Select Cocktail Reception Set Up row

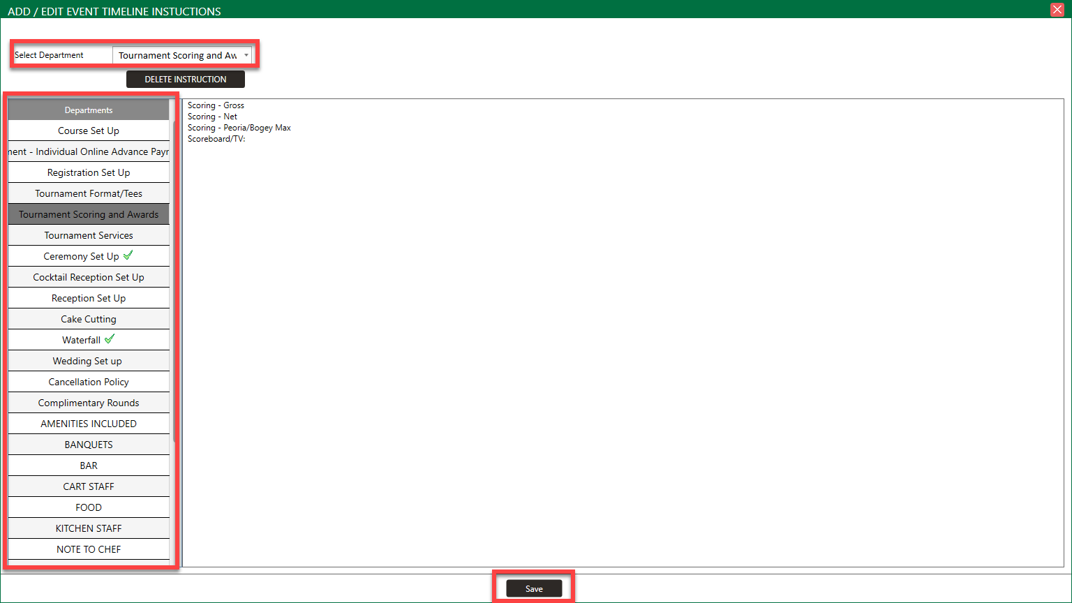pyautogui.click(x=89, y=277)
